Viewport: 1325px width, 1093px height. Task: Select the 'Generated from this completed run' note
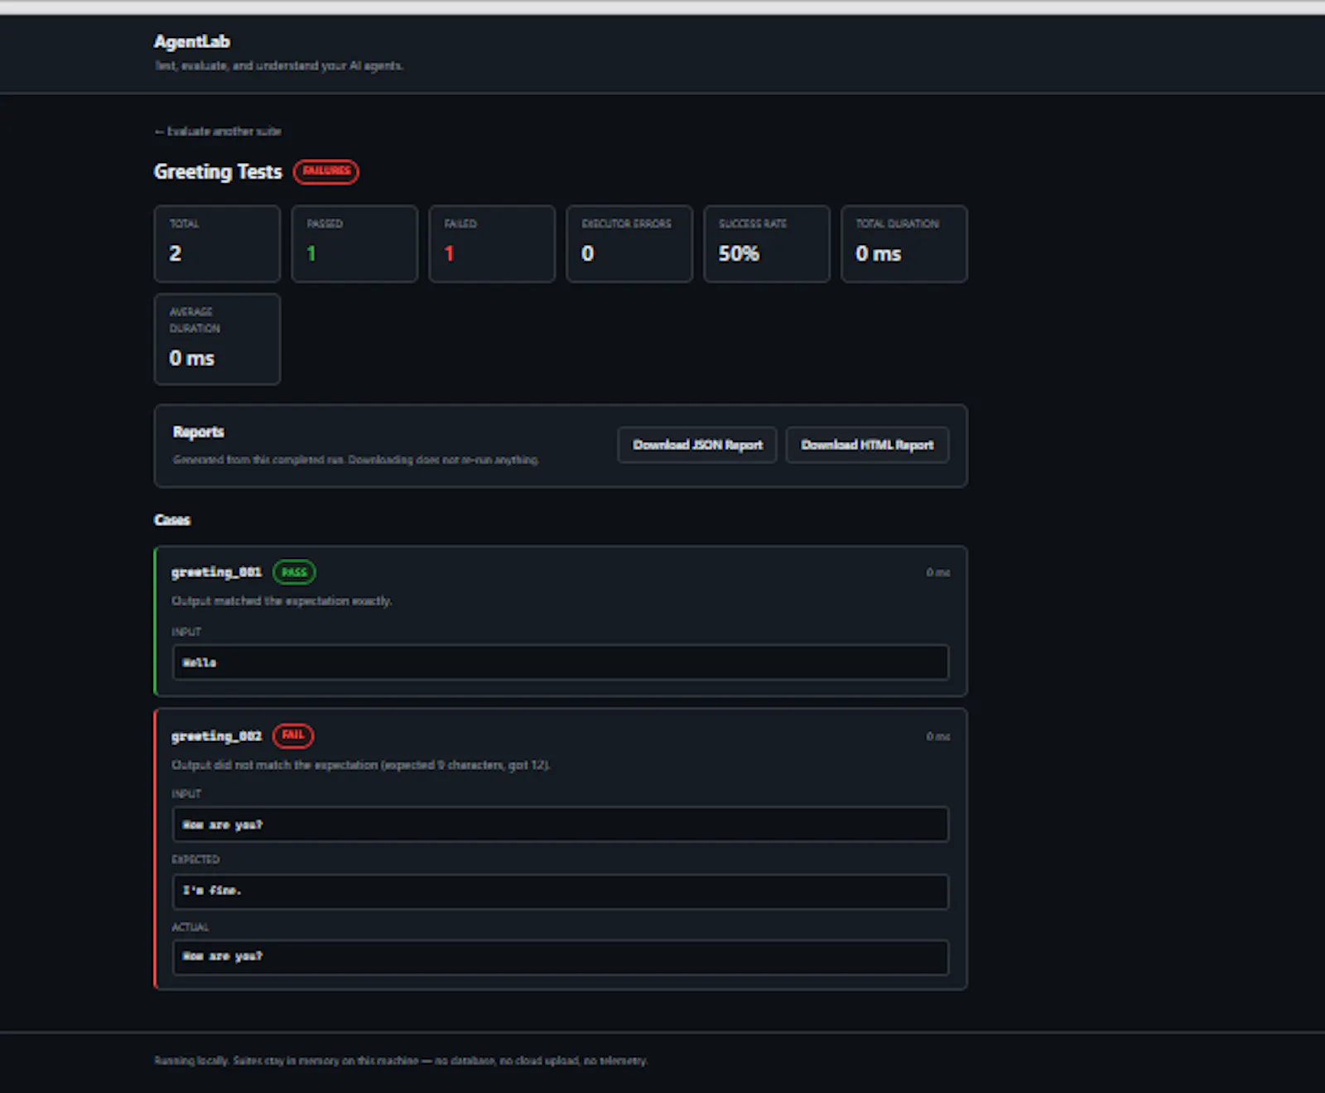coord(356,460)
